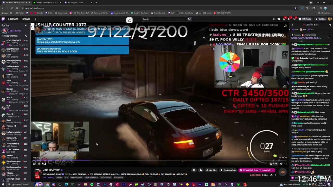
Task: Pause the stream video
Action: pos(39,164)
